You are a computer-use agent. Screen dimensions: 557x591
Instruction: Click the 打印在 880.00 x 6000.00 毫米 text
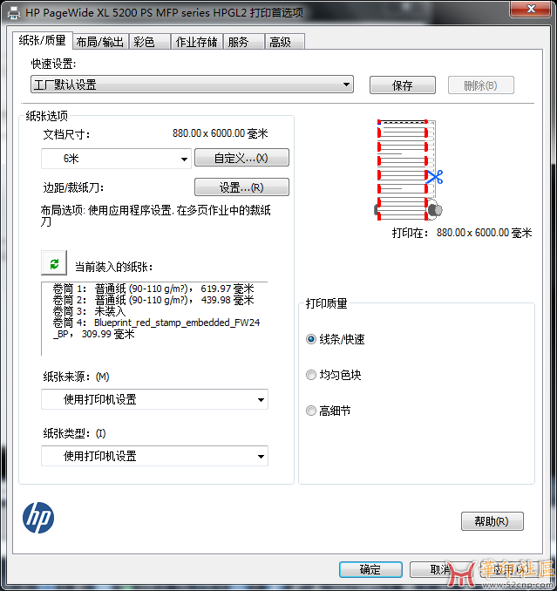[462, 233]
